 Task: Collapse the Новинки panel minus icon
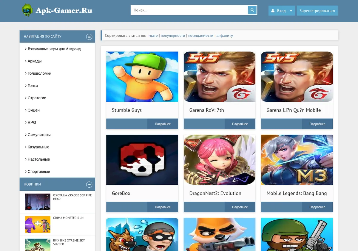(x=89, y=184)
